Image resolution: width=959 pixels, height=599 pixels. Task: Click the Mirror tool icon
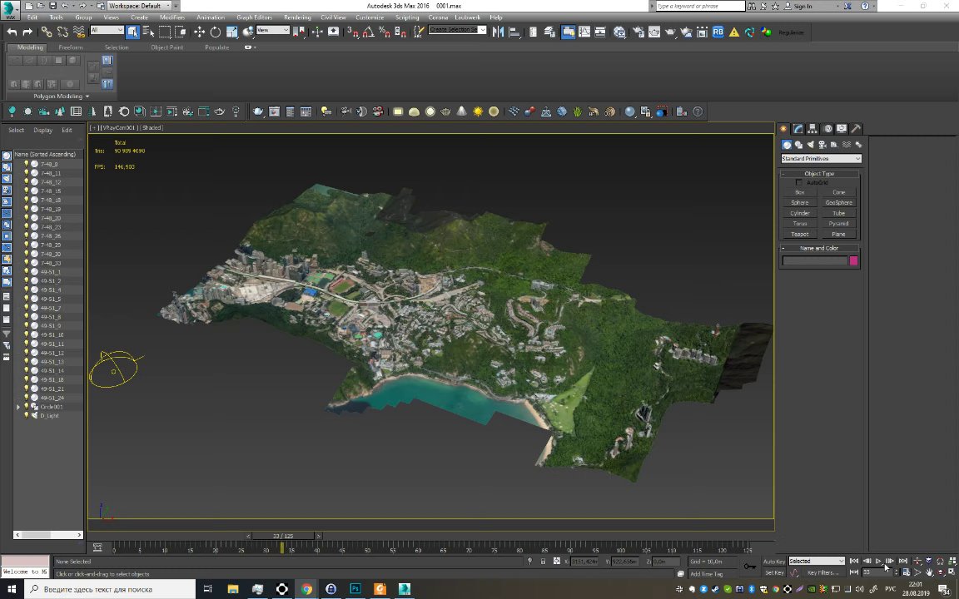pyautogui.click(x=499, y=32)
